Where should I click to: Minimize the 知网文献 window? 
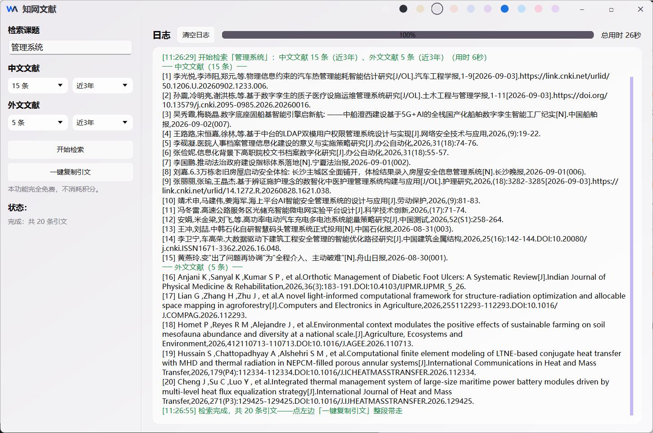pos(582,9)
